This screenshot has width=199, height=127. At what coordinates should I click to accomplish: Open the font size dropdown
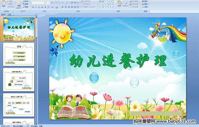(x=47, y=3)
